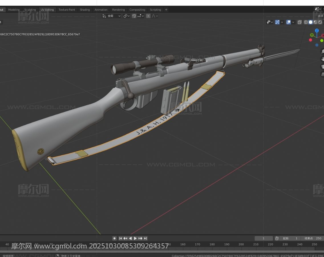Toggle X-ray mode in viewport header
The image size is (324, 257).
tap(299, 22)
